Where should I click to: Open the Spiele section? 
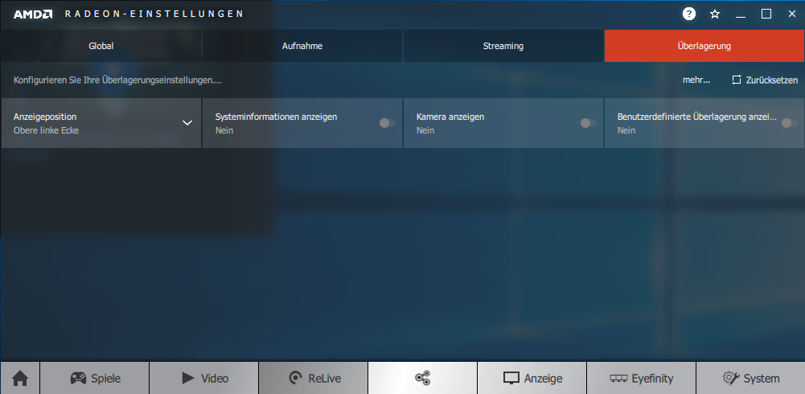pyautogui.click(x=95, y=379)
